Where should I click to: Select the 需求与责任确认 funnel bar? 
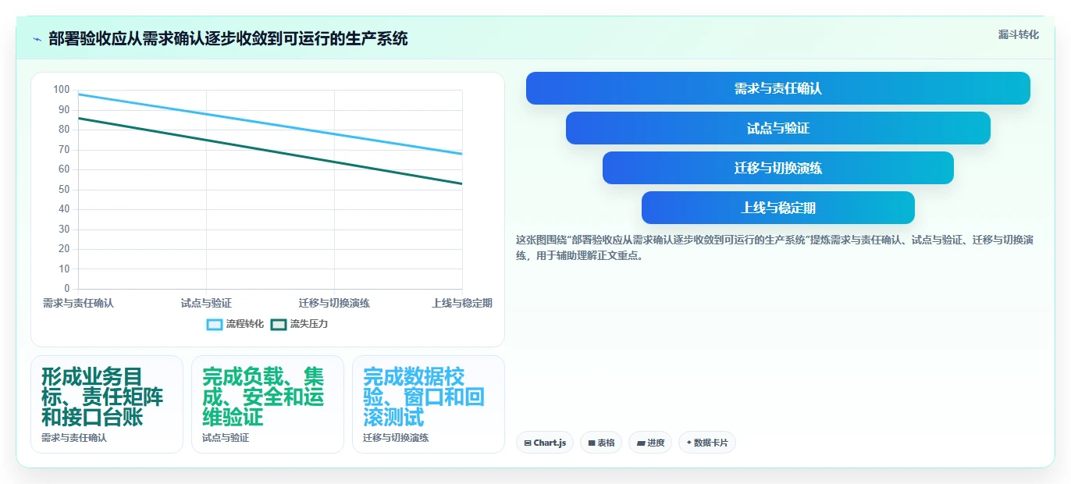(778, 88)
